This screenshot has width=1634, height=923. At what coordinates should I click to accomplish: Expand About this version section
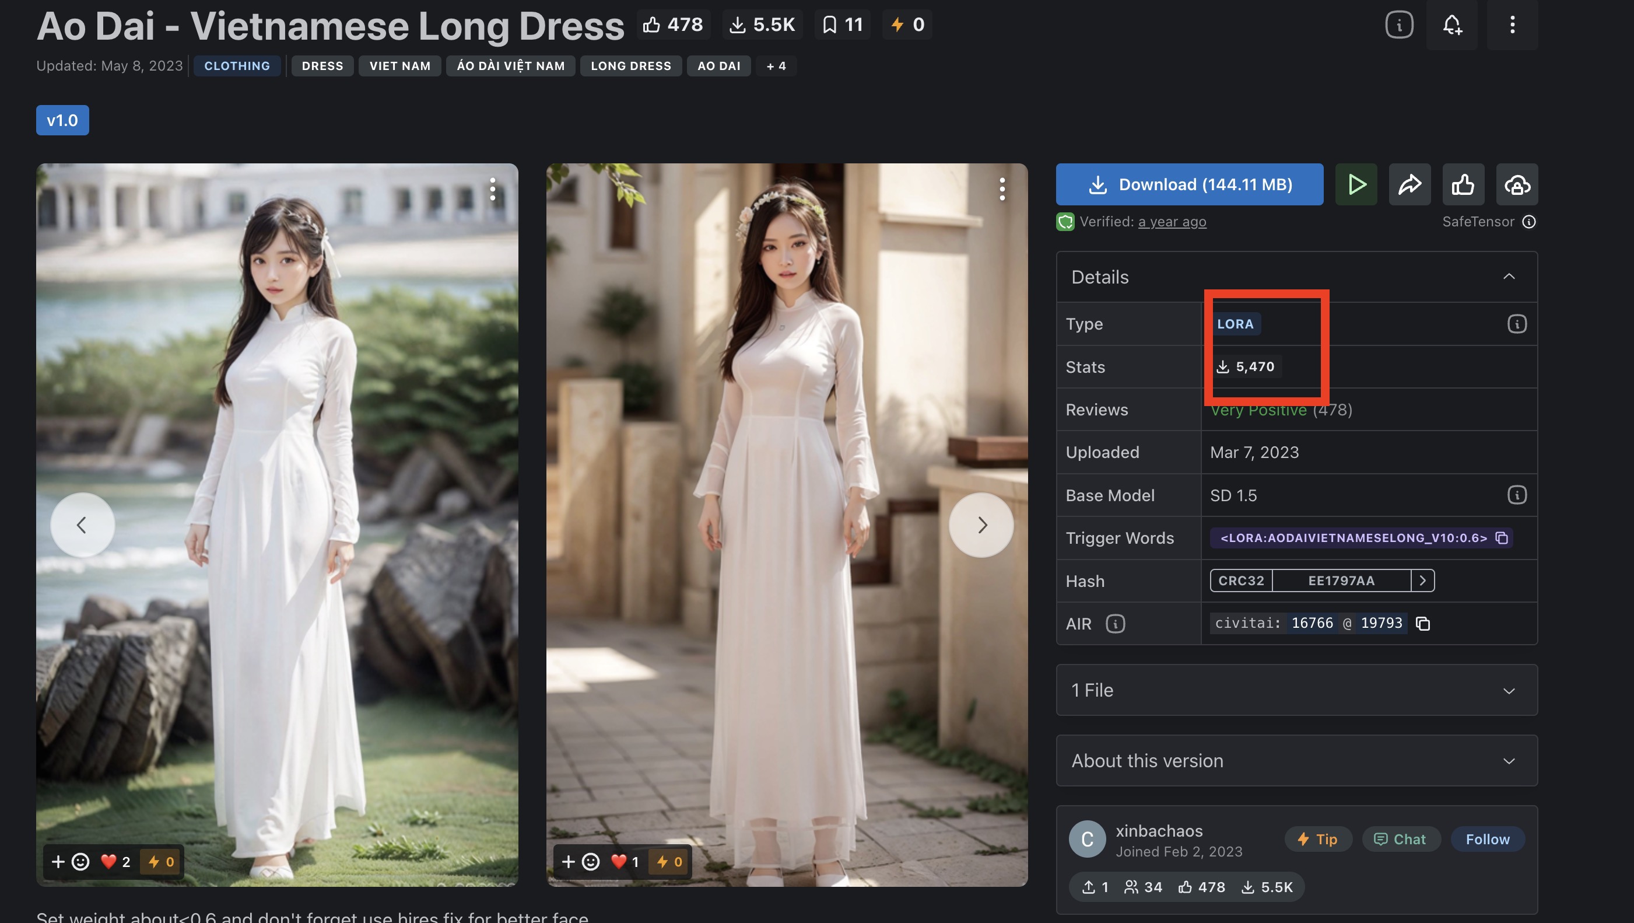tap(1296, 760)
